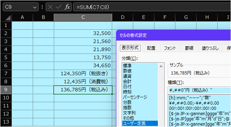Select row 12 header

(6, 114)
